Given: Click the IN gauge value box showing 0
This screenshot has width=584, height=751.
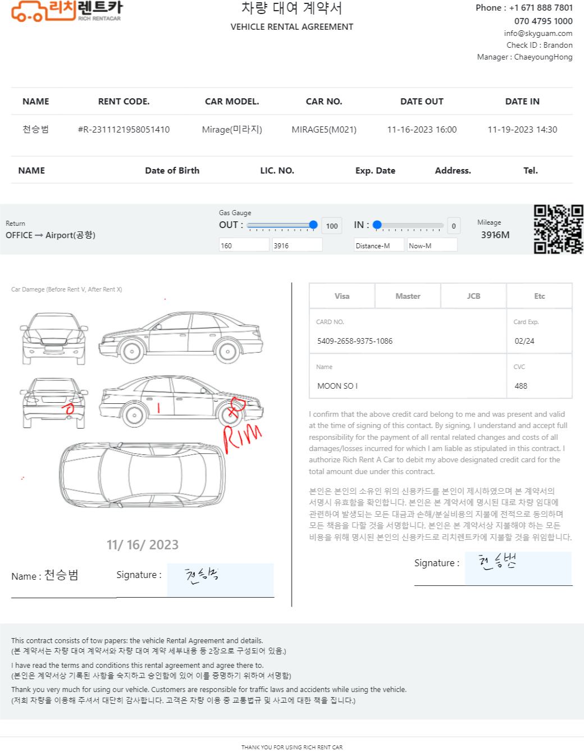Looking at the screenshot, I should coord(454,226).
